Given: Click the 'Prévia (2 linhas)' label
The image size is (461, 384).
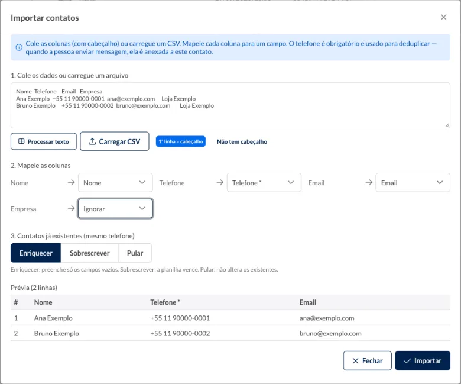Looking at the screenshot, I should point(34,288).
